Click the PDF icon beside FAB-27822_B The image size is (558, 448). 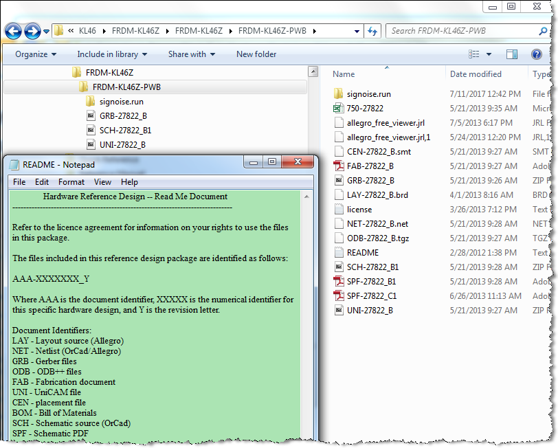(339, 166)
